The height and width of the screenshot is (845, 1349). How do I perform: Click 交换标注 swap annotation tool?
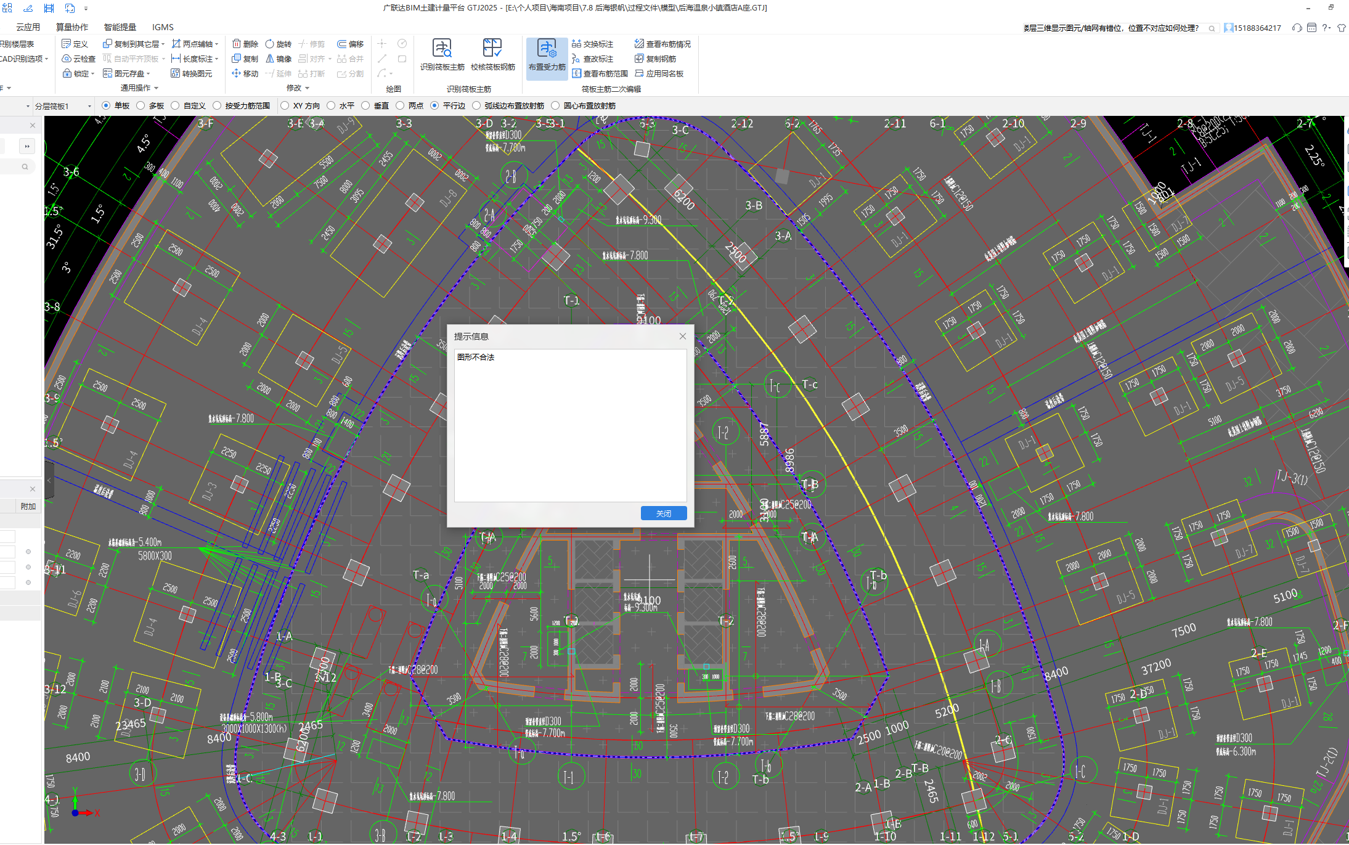pos(592,44)
